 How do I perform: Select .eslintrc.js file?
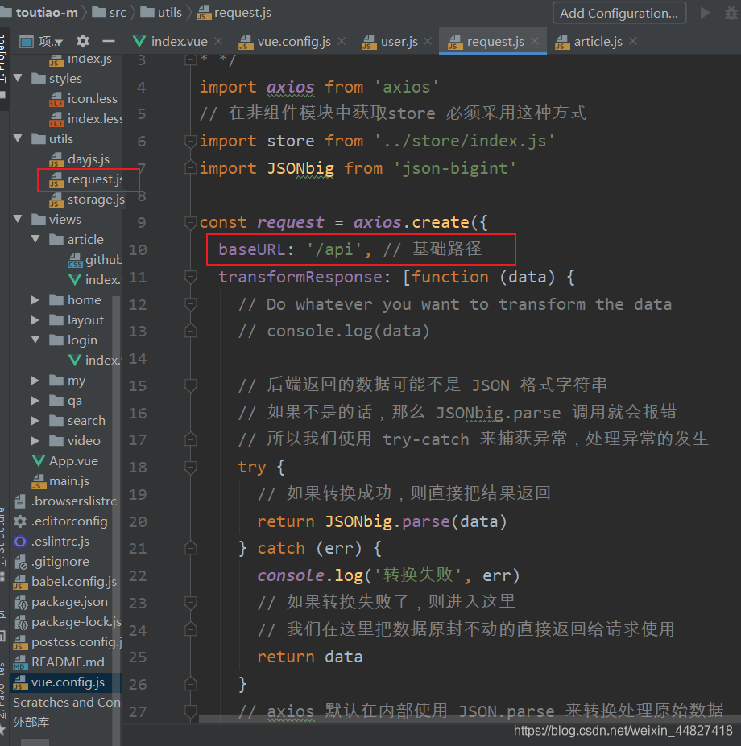(52, 541)
